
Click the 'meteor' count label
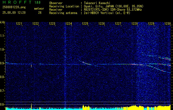coord(39,9)
